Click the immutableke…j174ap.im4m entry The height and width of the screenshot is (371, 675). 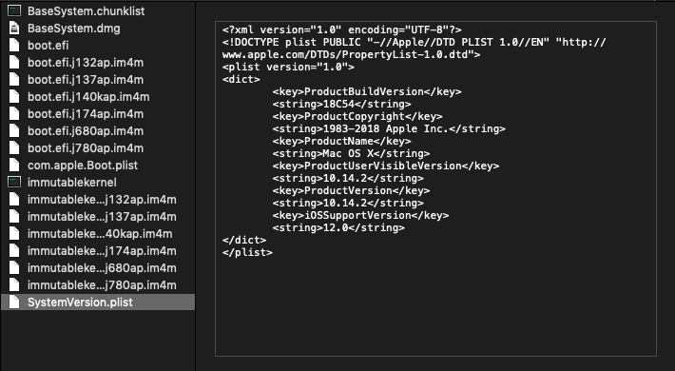click(98, 251)
